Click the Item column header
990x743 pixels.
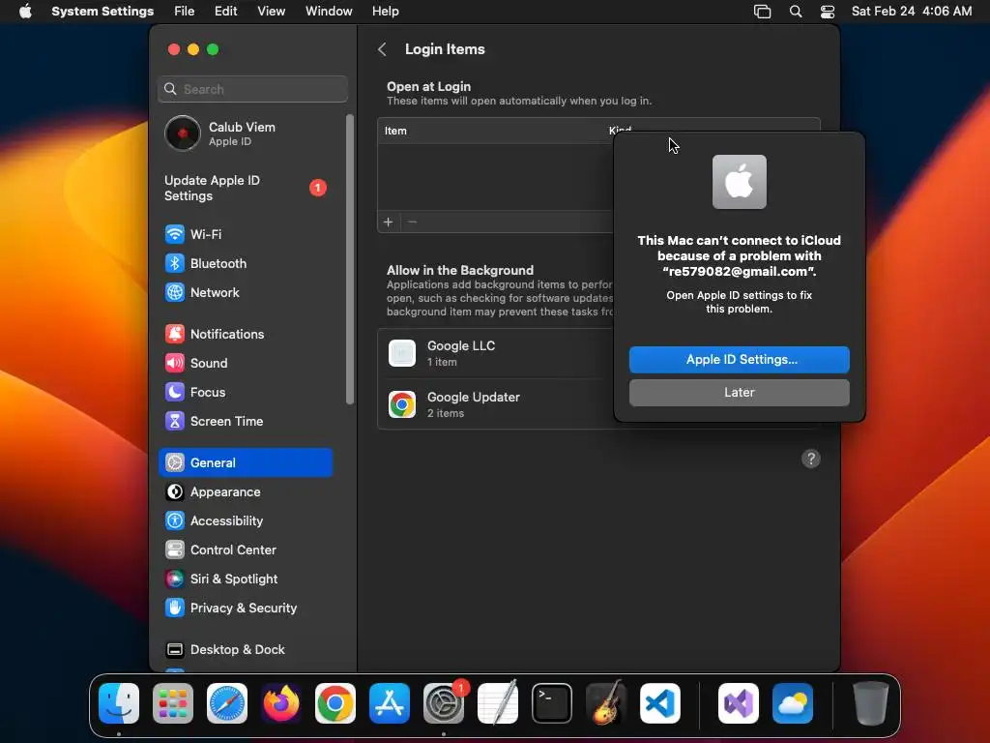395,131
